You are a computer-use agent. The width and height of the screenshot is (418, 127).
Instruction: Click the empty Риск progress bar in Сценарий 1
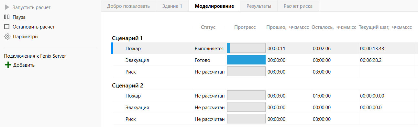pos(246,72)
